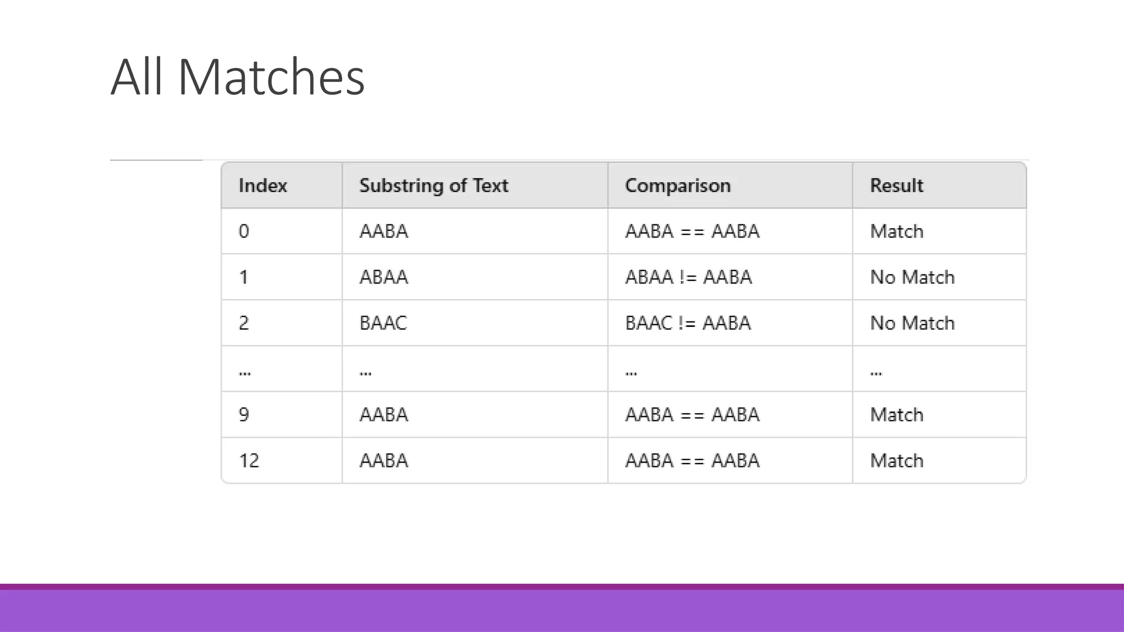This screenshot has width=1124, height=632.
Task: Click the comparison cell in row 9
Action: (692, 414)
